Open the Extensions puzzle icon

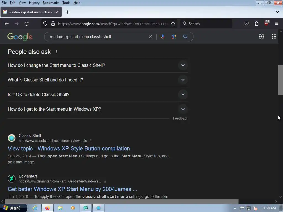256,24
